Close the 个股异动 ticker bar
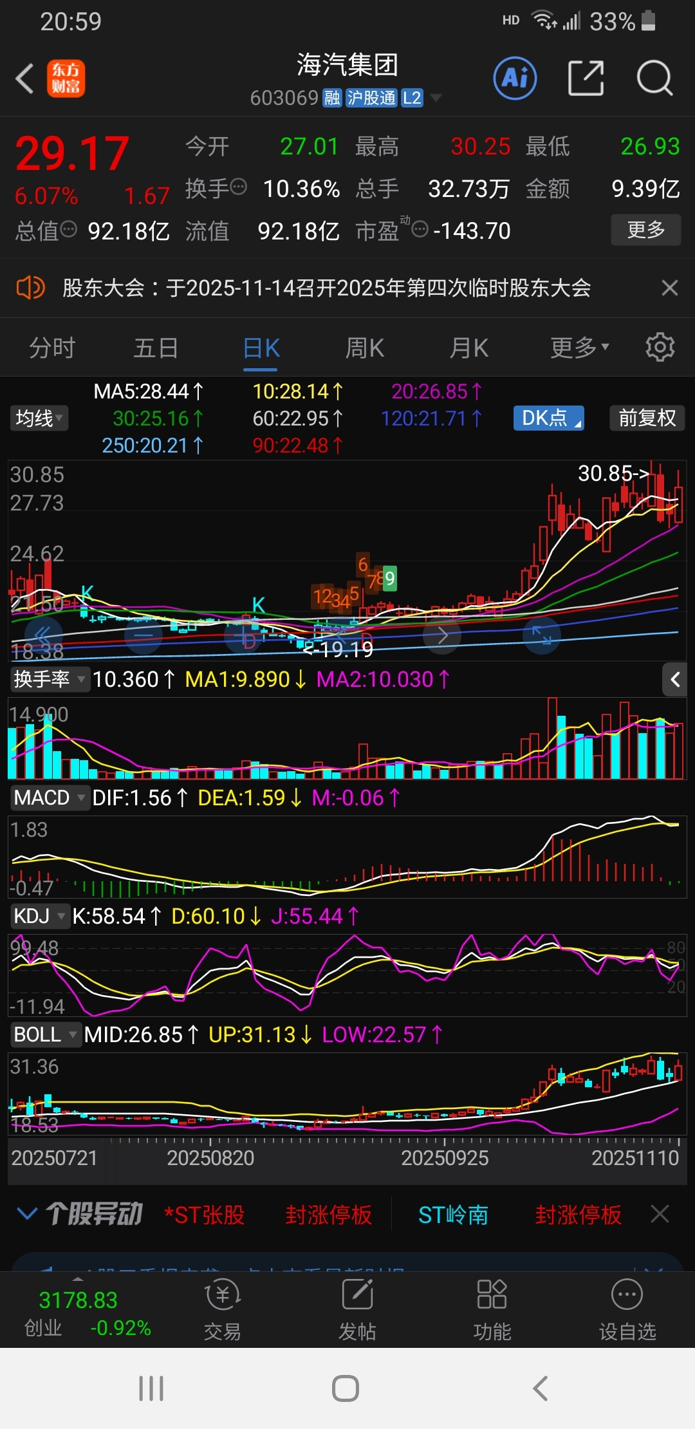The image size is (695, 1429). (660, 1214)
